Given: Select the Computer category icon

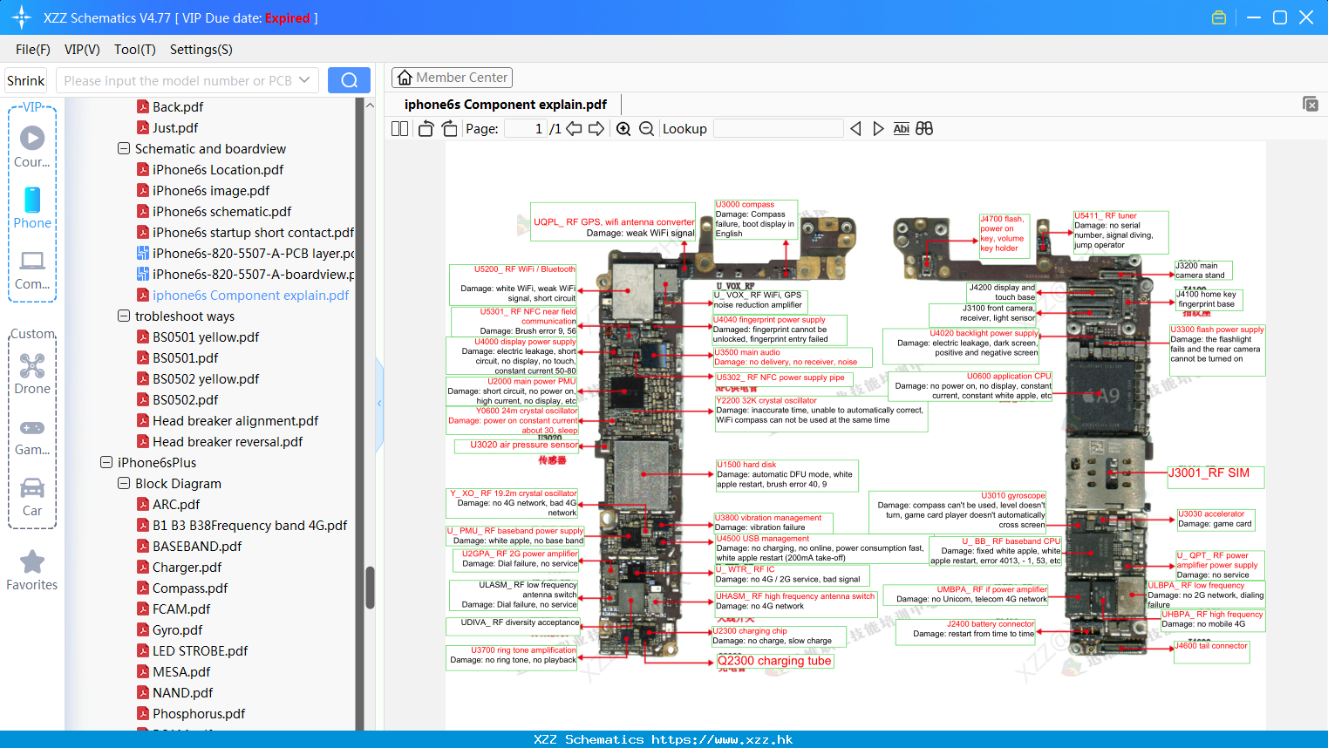Looking at the screenshot, I should click(x=32, y=261).
